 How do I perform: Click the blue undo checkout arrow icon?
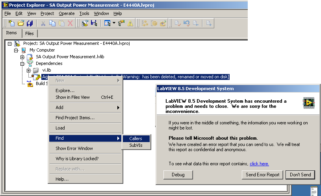coord(187,23)
